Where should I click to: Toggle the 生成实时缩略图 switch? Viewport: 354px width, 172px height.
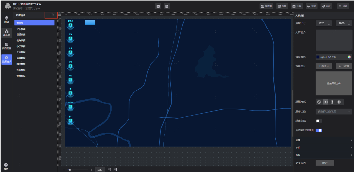pyautogui.click(x=319, y=130)
